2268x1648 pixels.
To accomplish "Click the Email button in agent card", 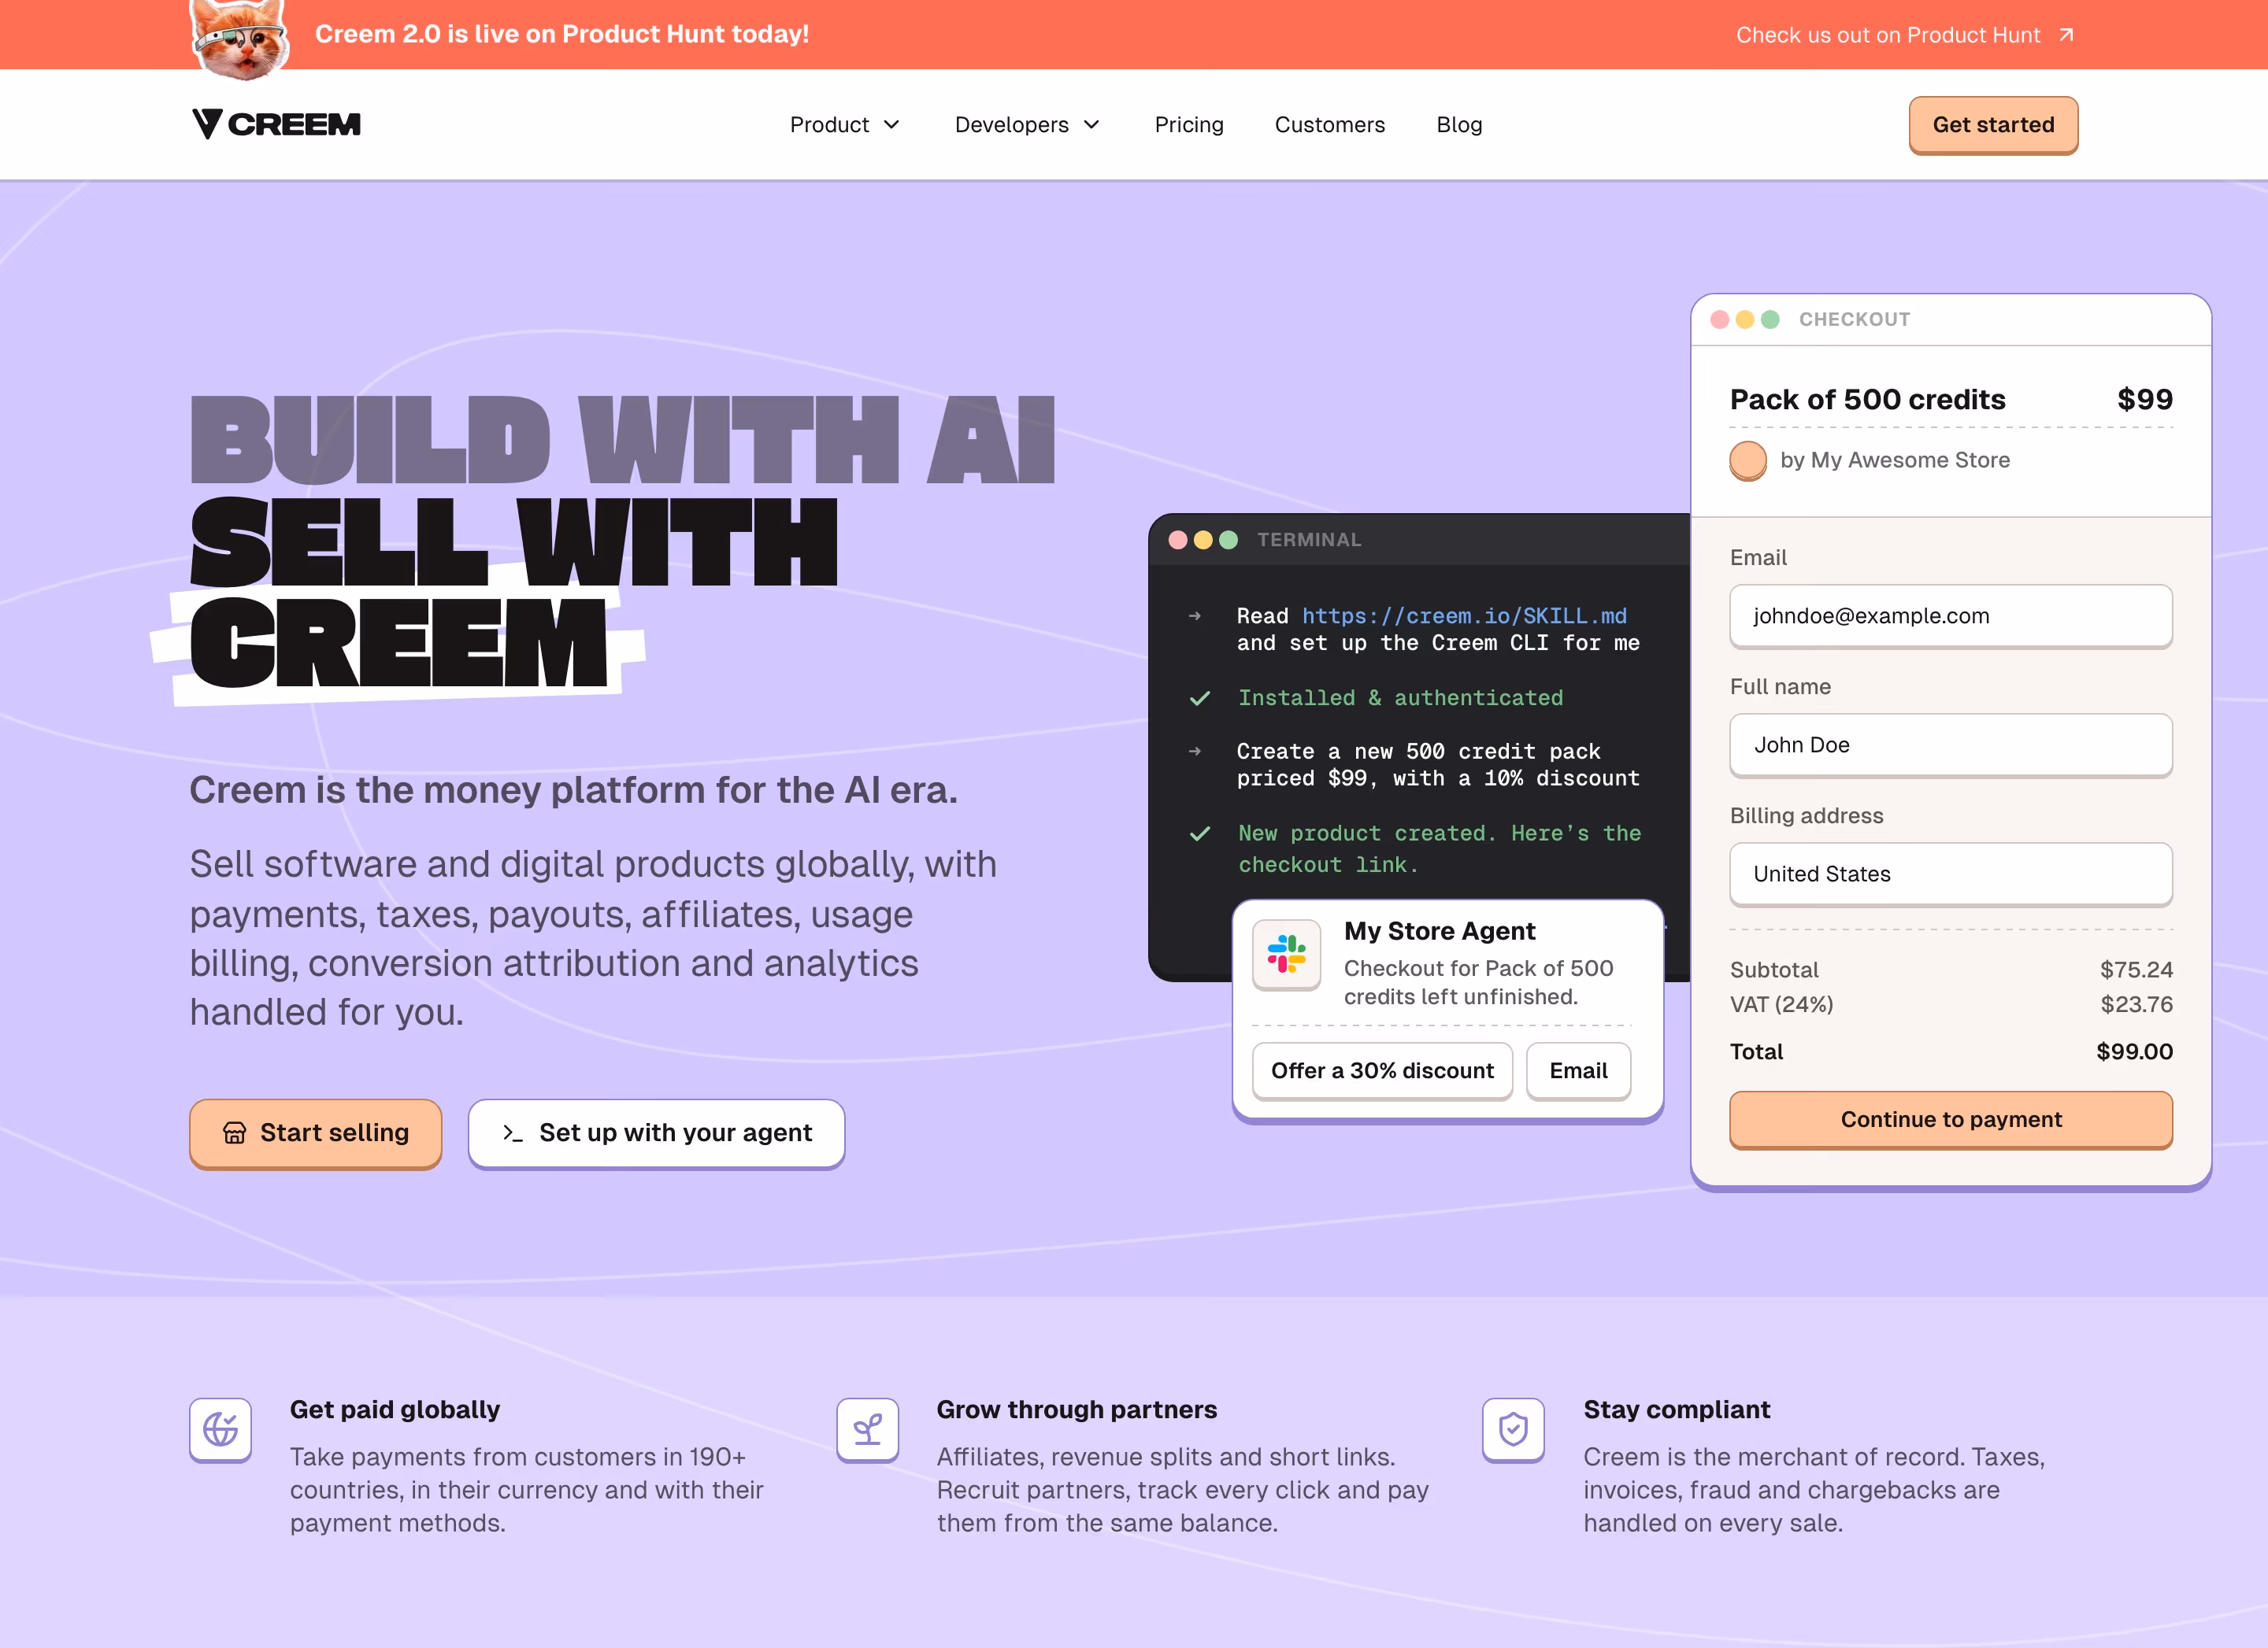I will 1578,1070.
